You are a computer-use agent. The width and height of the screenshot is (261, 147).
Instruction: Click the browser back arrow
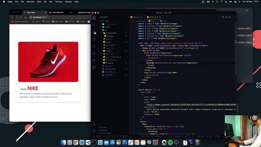[x=12, y=17]
